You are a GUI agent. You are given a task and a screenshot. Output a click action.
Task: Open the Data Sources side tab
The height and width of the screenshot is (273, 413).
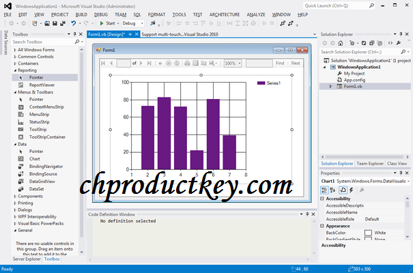pyautogui.click(x=5, y=42)
